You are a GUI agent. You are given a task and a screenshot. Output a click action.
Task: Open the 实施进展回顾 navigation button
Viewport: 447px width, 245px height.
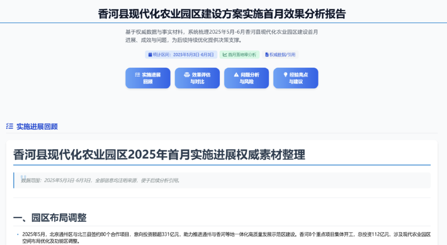tap(148, 78)
